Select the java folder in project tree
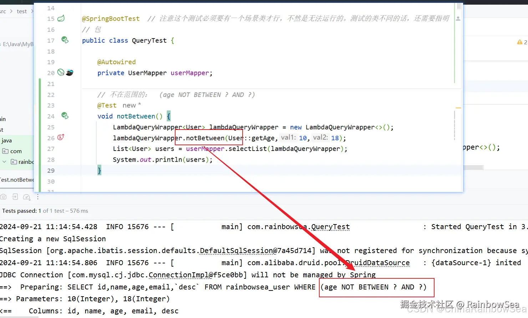 point(6,140)
